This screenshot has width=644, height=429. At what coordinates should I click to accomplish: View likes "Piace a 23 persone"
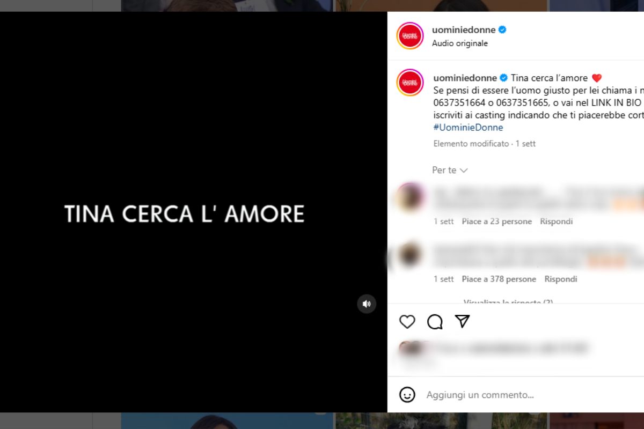[497, 221]
